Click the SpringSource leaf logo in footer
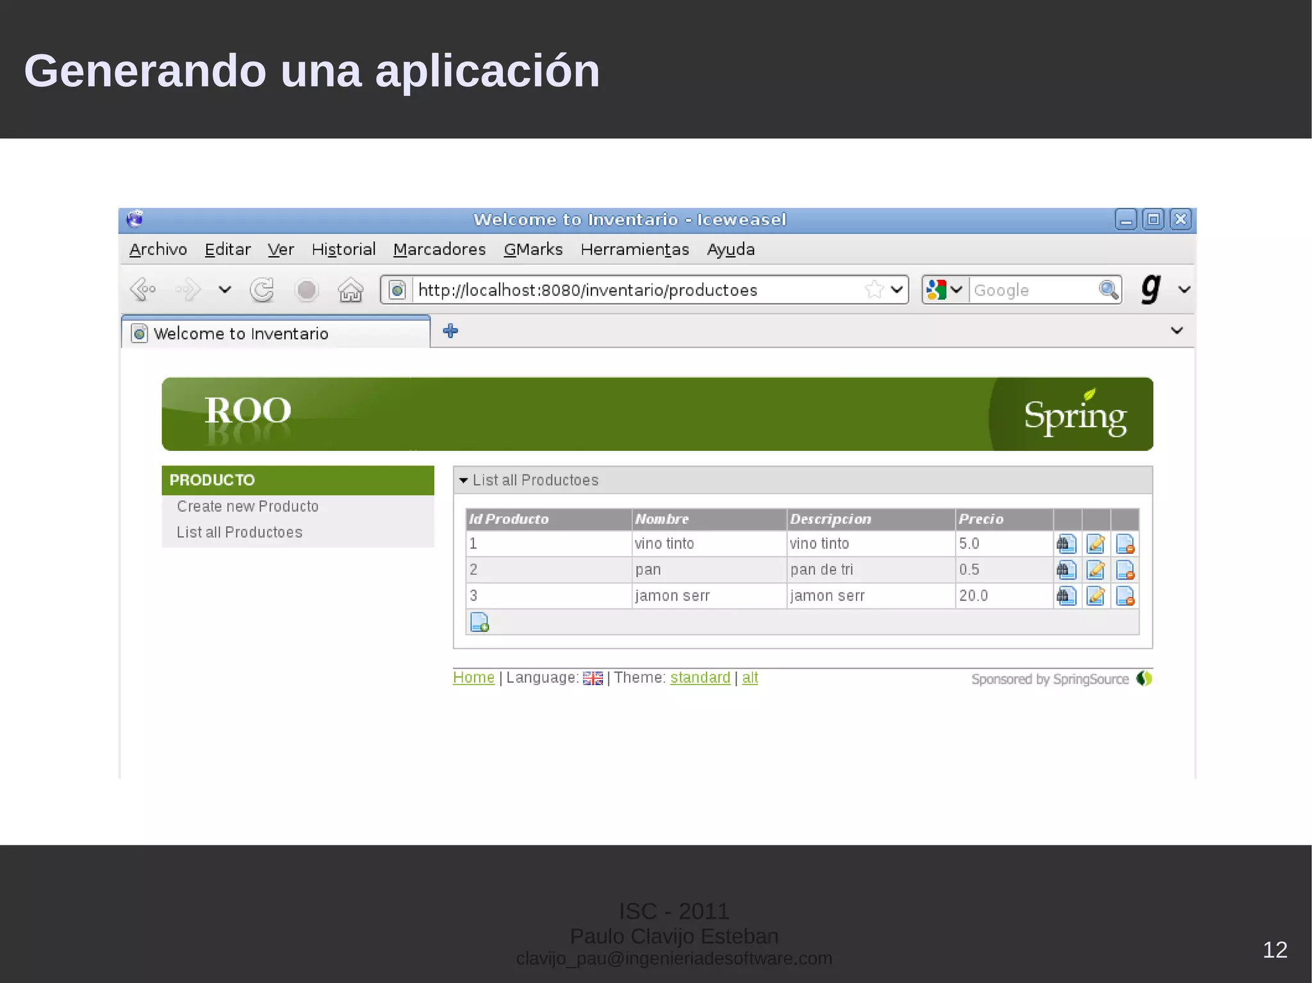Viewport: 1312px width, 983px height. (x=1144, y=678)
